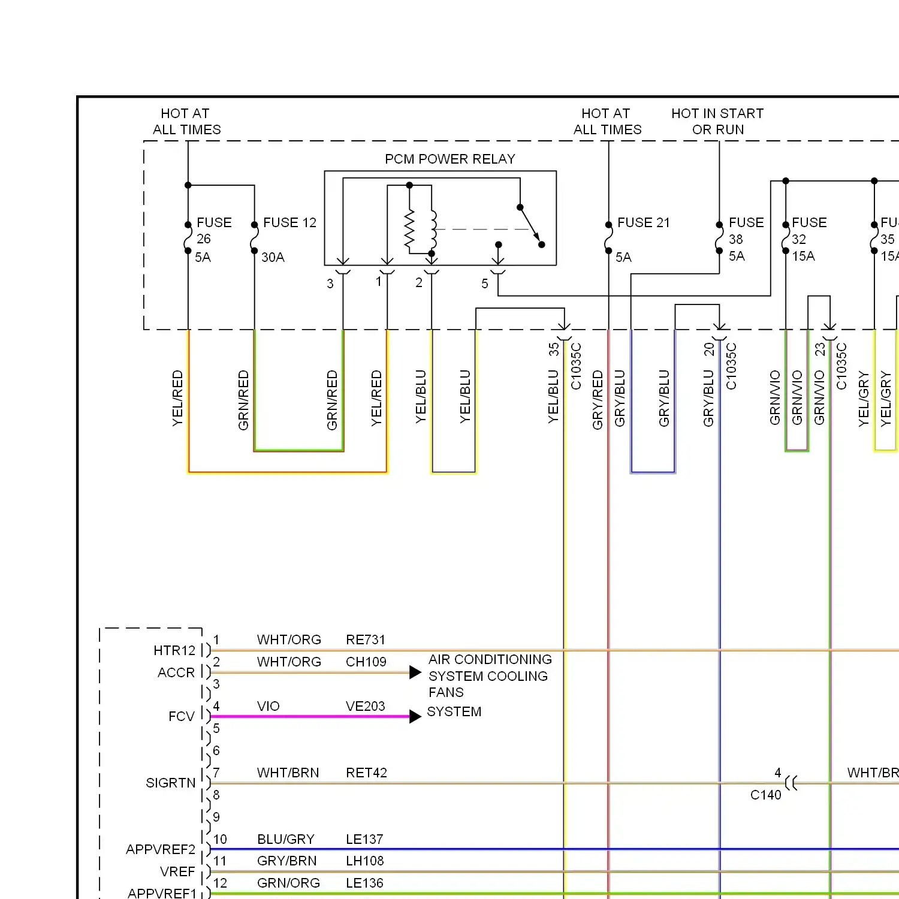
Task: Click connector pin number 12
Action: tap(220, 883)
